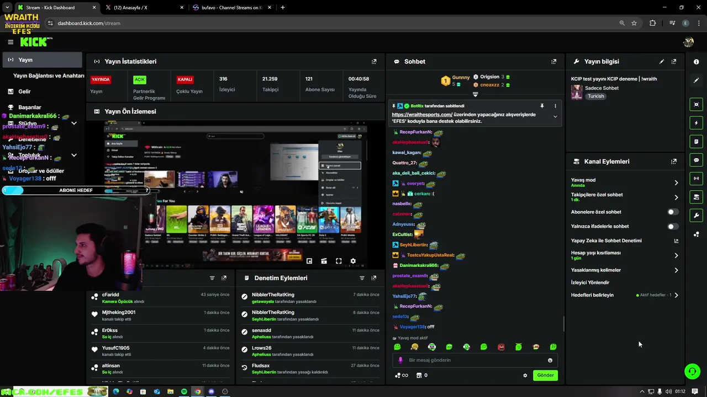This screenshot has width=707, height=397.
Task: Collapse the pinned message with its chevron
Action: tap(555, 116)
